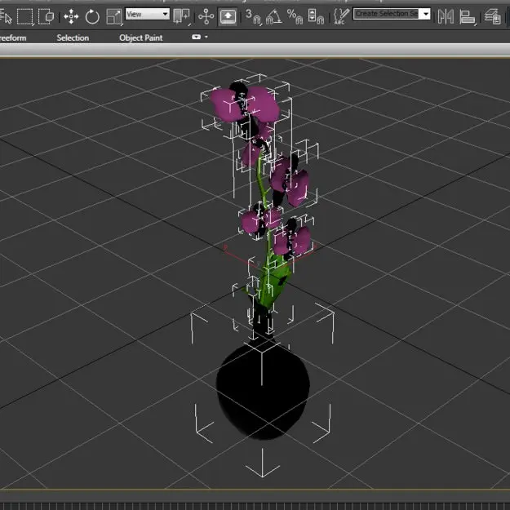Toggle the 3D Snaps button
510x510 pixels.
pos(254,16)
